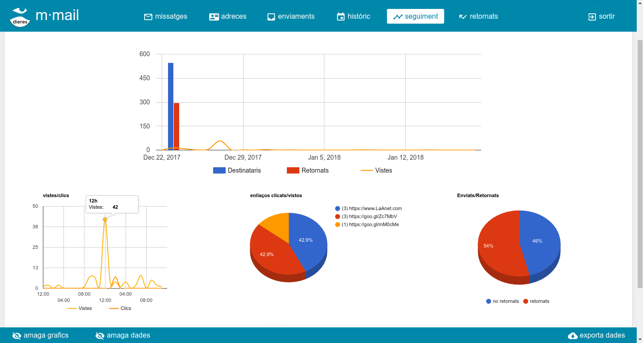
Task: Click the orange Vistes legend line
Action: tap(367, 170)
